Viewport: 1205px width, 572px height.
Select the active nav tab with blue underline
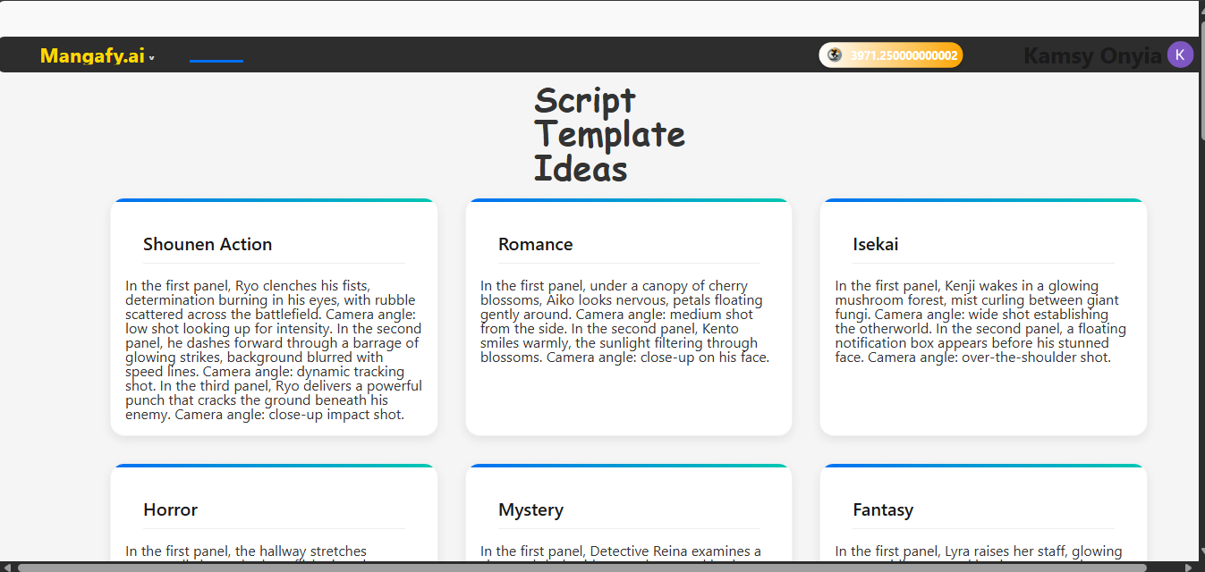[x=216, y=61]
